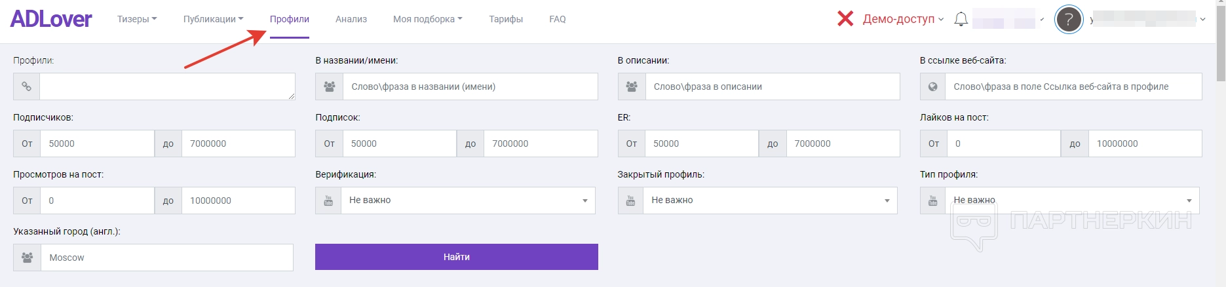This screenshot has width=1226, height=287.
Task: Click the people icon in В описании field
Action: pos(632,86)
